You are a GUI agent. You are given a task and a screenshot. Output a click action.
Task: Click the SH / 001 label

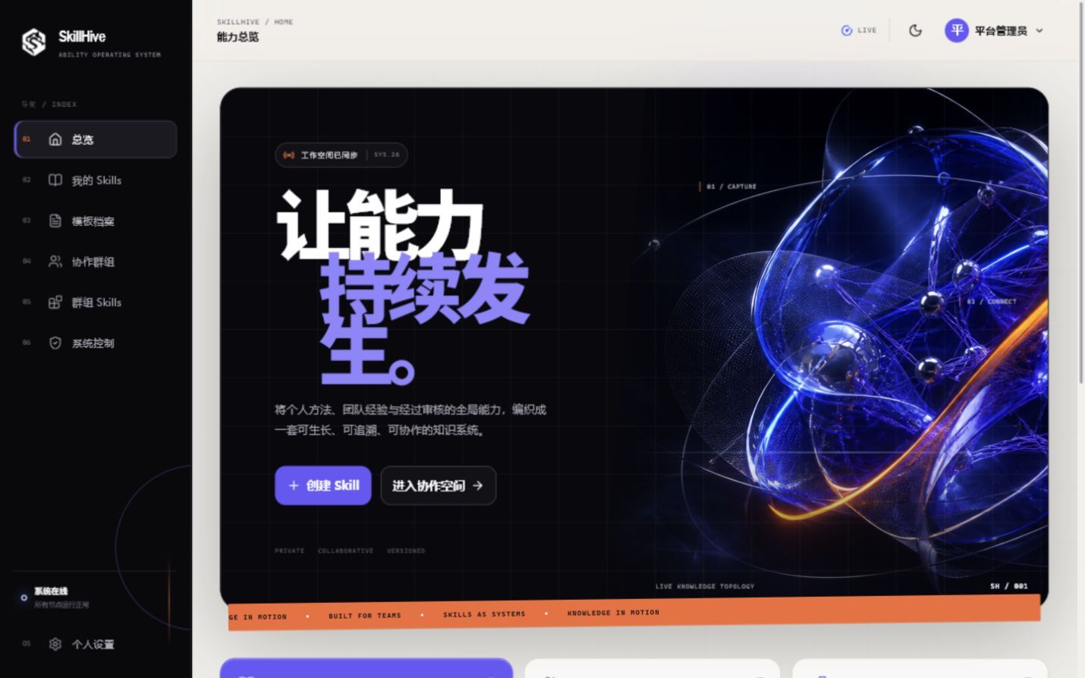pos(1008,586)
